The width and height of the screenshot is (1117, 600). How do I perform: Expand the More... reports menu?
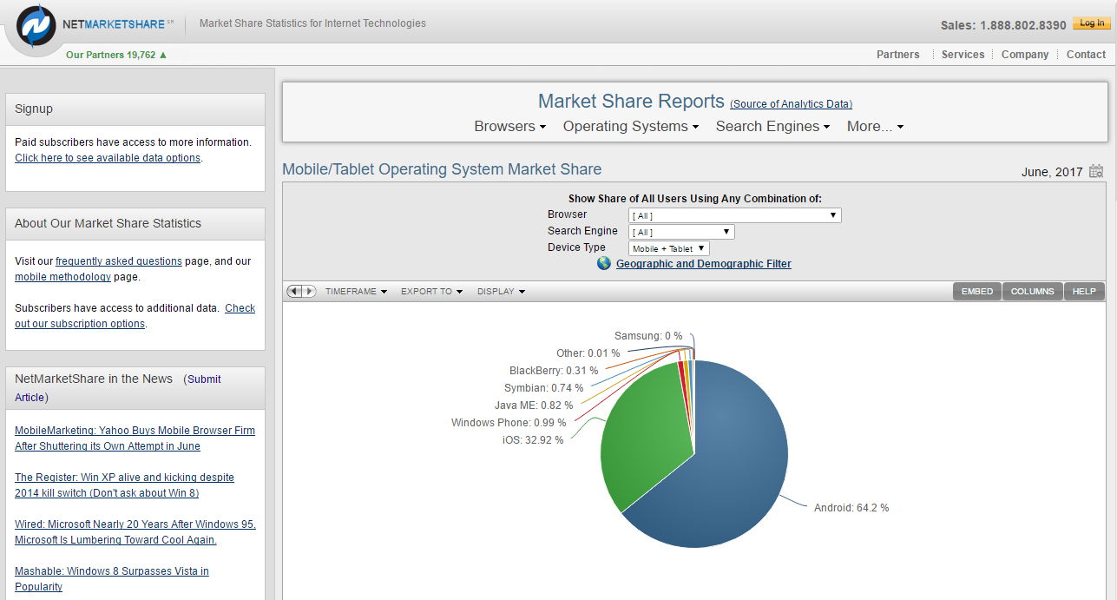coord(875,126)
